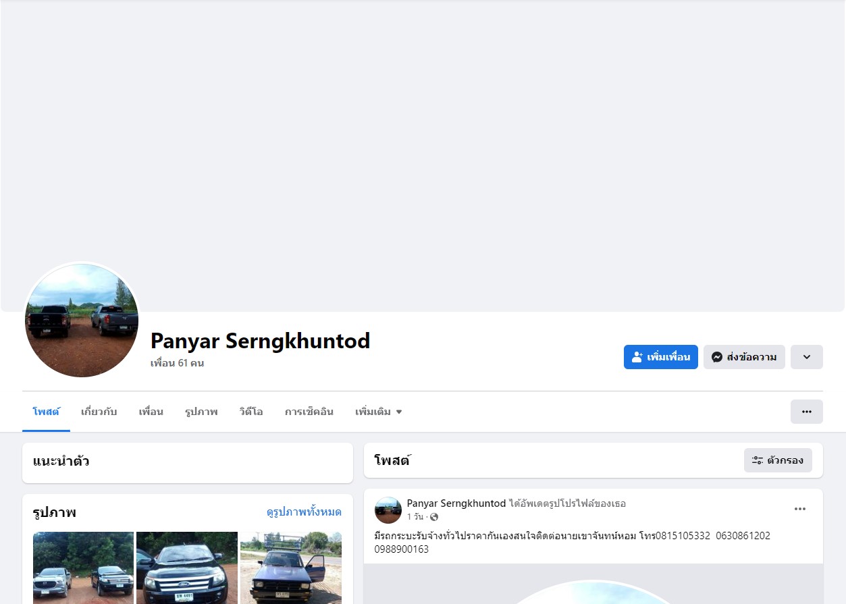
Task: Open the three-dots menu on the tab bar
Action: [x=806, y=412]
